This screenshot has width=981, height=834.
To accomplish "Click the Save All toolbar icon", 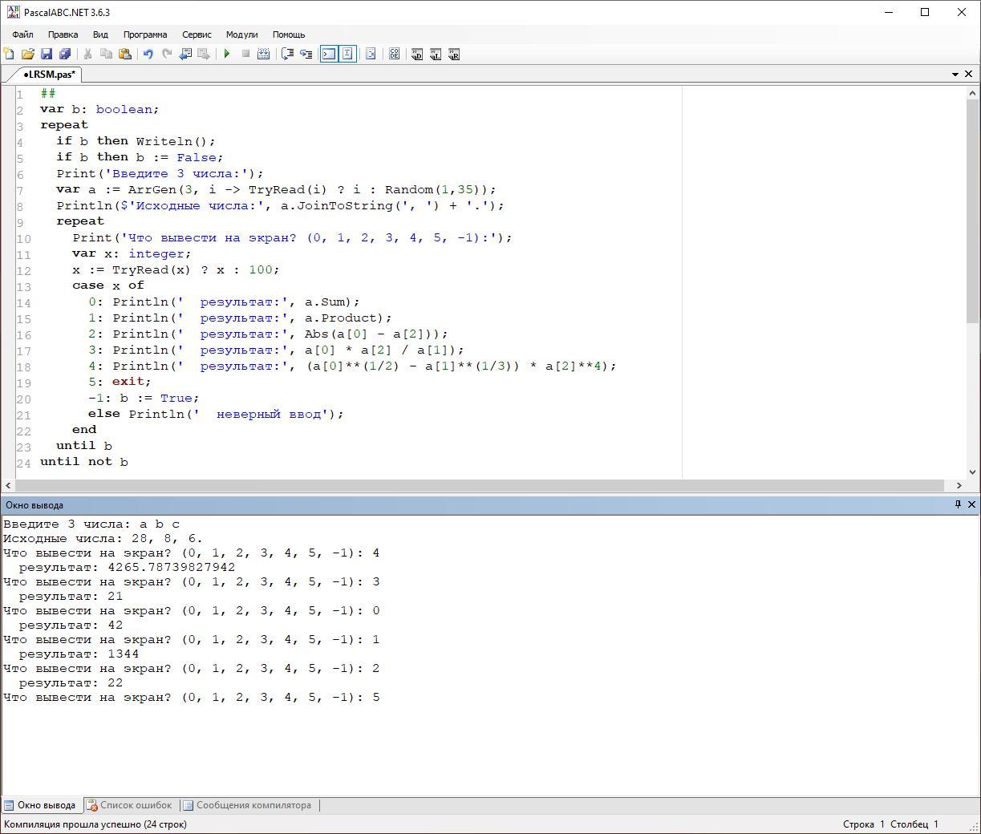I will (65, 54).
